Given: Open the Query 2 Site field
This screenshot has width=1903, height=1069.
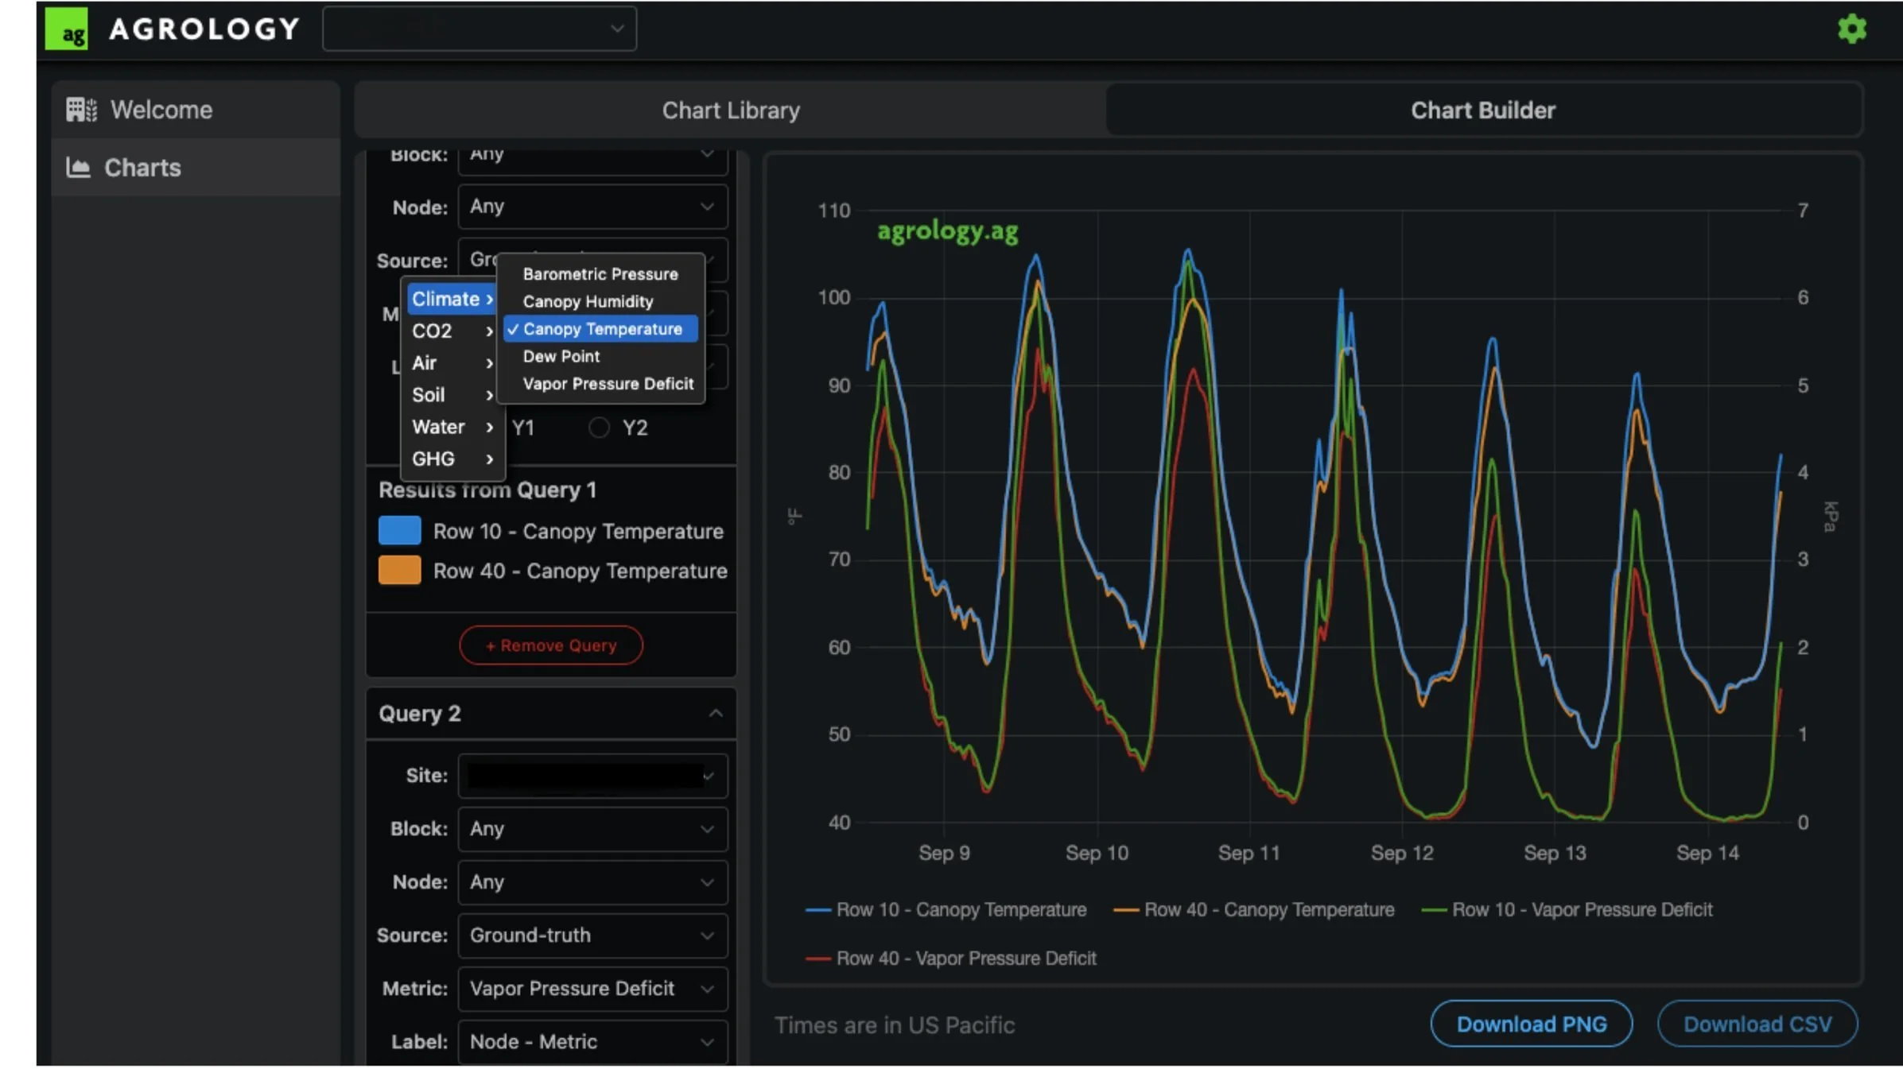Looking at the screenshot, I should (x=592, y=775).
